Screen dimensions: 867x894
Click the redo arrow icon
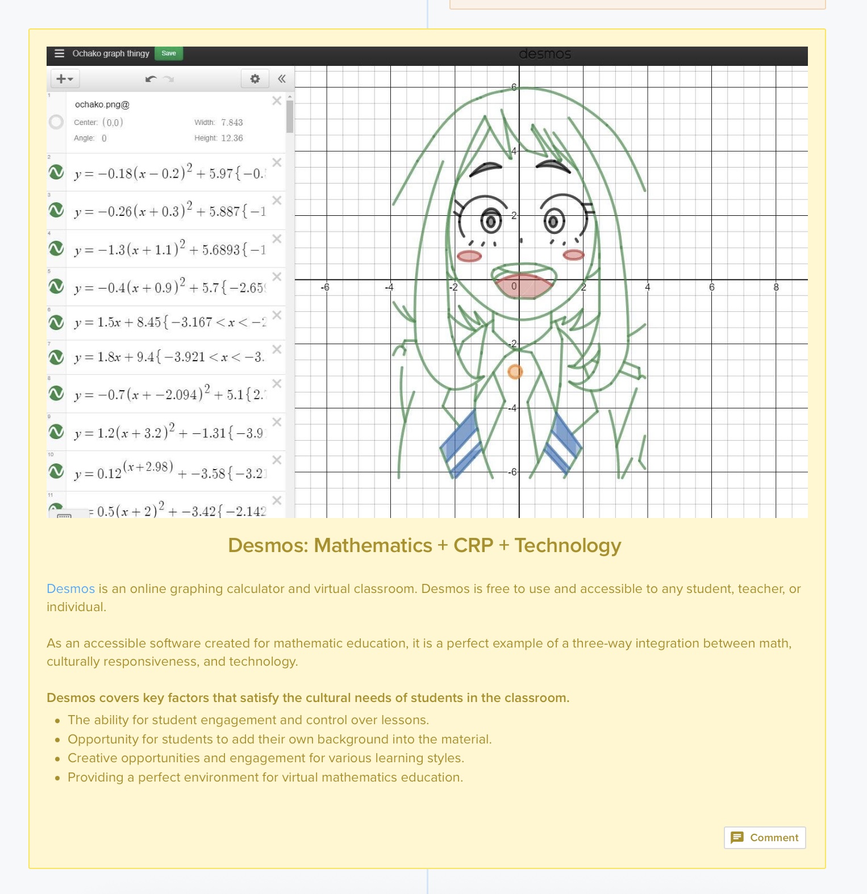tap(169, 79)
